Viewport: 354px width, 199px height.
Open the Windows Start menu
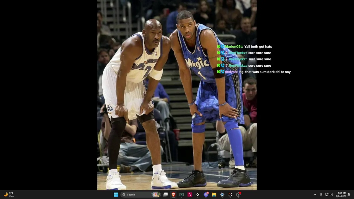tap(116, 195)
